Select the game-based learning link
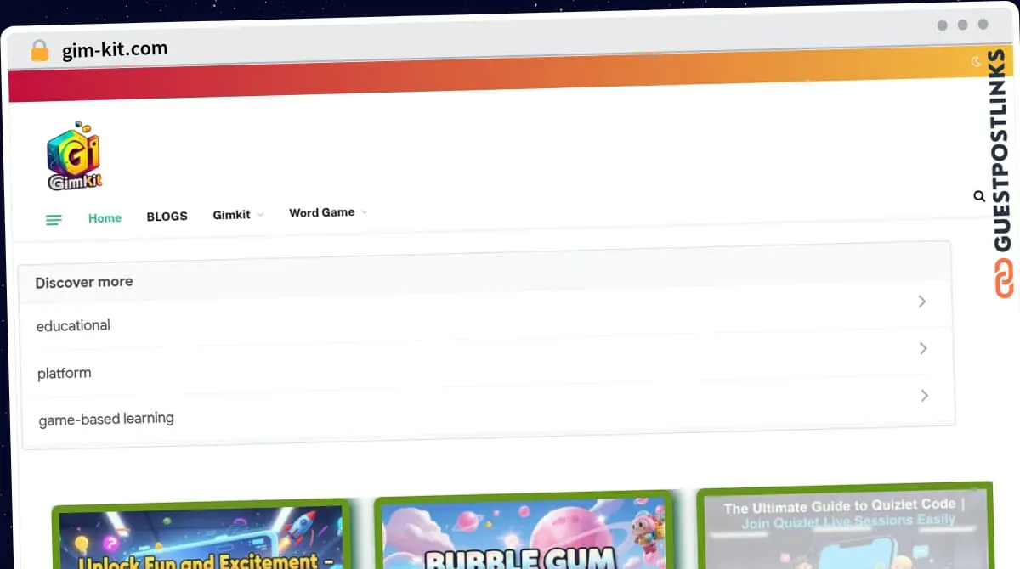Image resolution: width=1020 pixels, height=569 pixels. [x=106, y=419]
